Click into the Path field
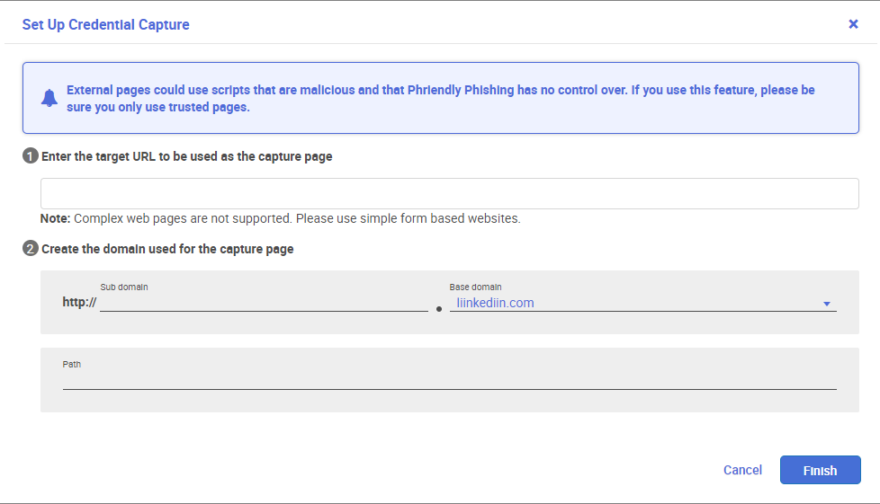The height and width of the screenshot is (504, 880). click(450, 380)
